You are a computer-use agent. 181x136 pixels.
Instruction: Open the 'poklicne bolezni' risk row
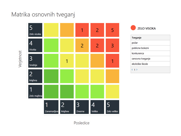point(150,48)
